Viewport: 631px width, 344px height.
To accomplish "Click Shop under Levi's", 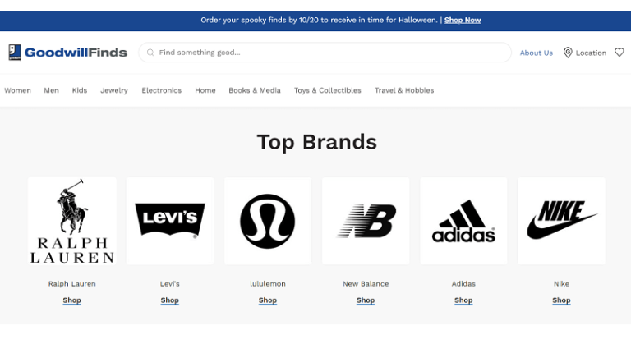I will pos(170,300).
